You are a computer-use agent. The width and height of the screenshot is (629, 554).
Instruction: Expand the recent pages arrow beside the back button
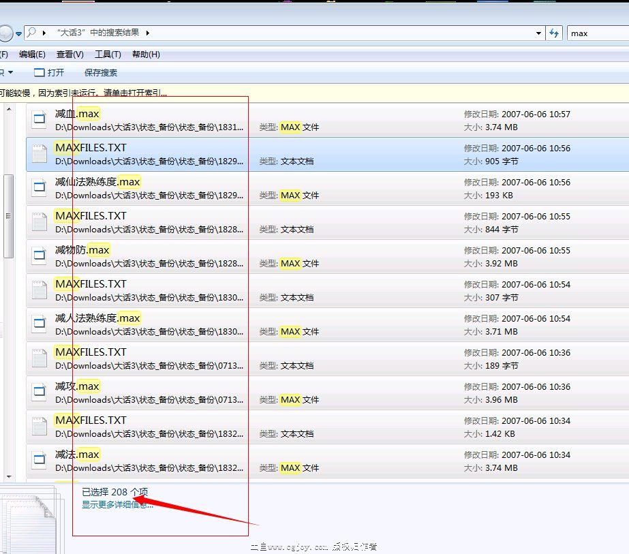[19, 33]
